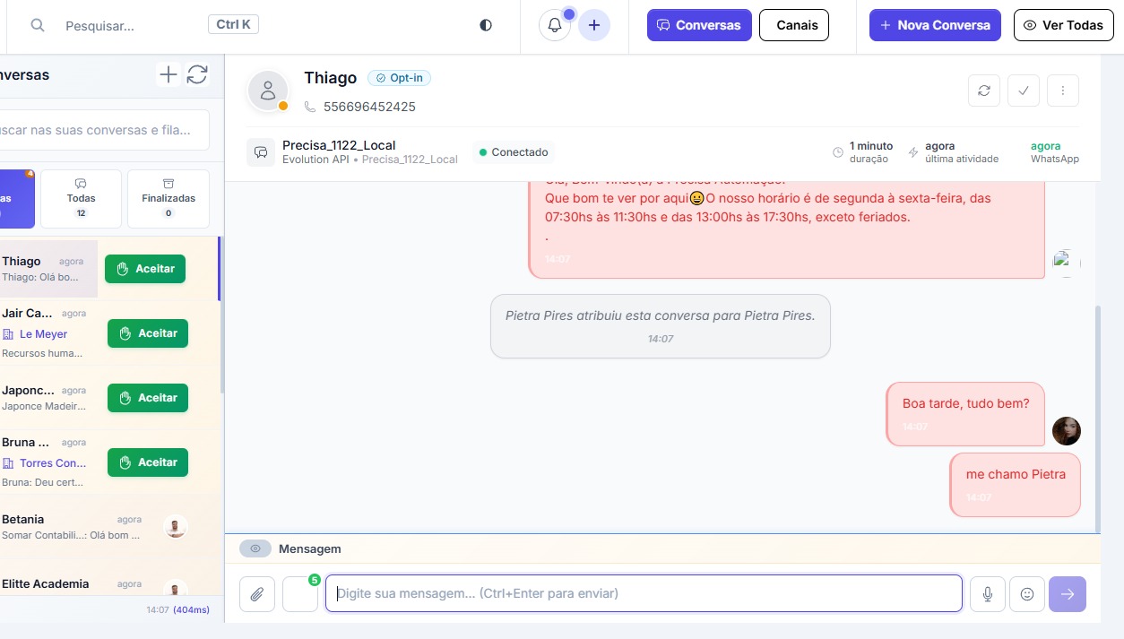The width and height of the screenshot is (1124, 639).
Task: Toggle the Mensagem eye visibility switch
Action: click(x=255, y=548)
